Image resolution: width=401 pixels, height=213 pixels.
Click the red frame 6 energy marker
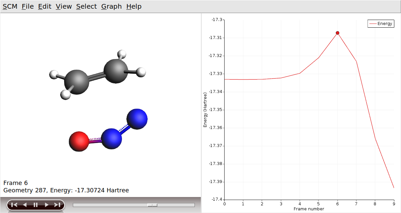pos(338,33)
